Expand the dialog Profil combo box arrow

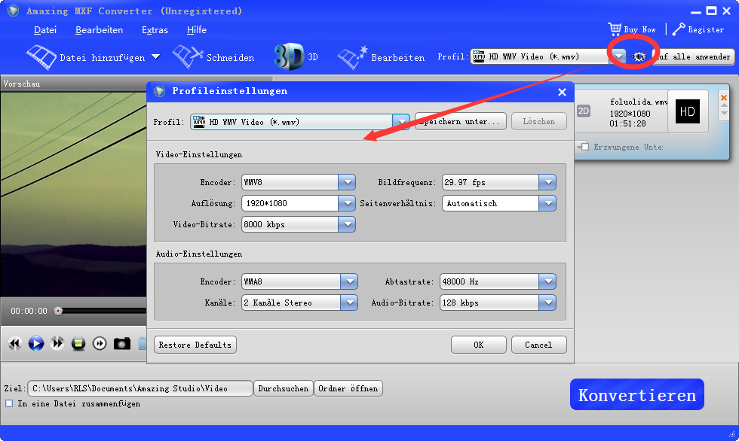pos(401,122)
